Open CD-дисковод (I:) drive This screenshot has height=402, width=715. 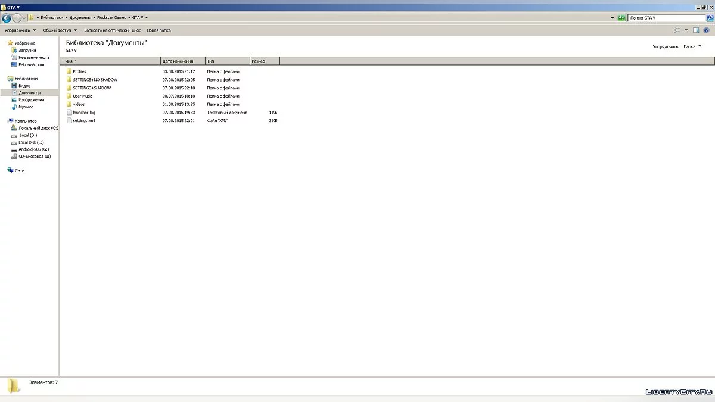point(31,157)
